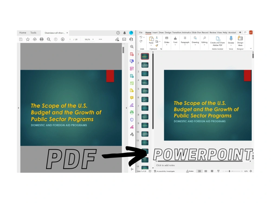Open the PowerPoint File menu
Viewport: 271px width, 203px height.
click(x=141, y=32)
